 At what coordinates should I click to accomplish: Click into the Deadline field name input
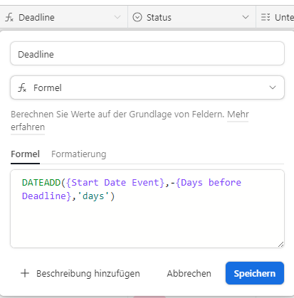(x=147, y=53)
